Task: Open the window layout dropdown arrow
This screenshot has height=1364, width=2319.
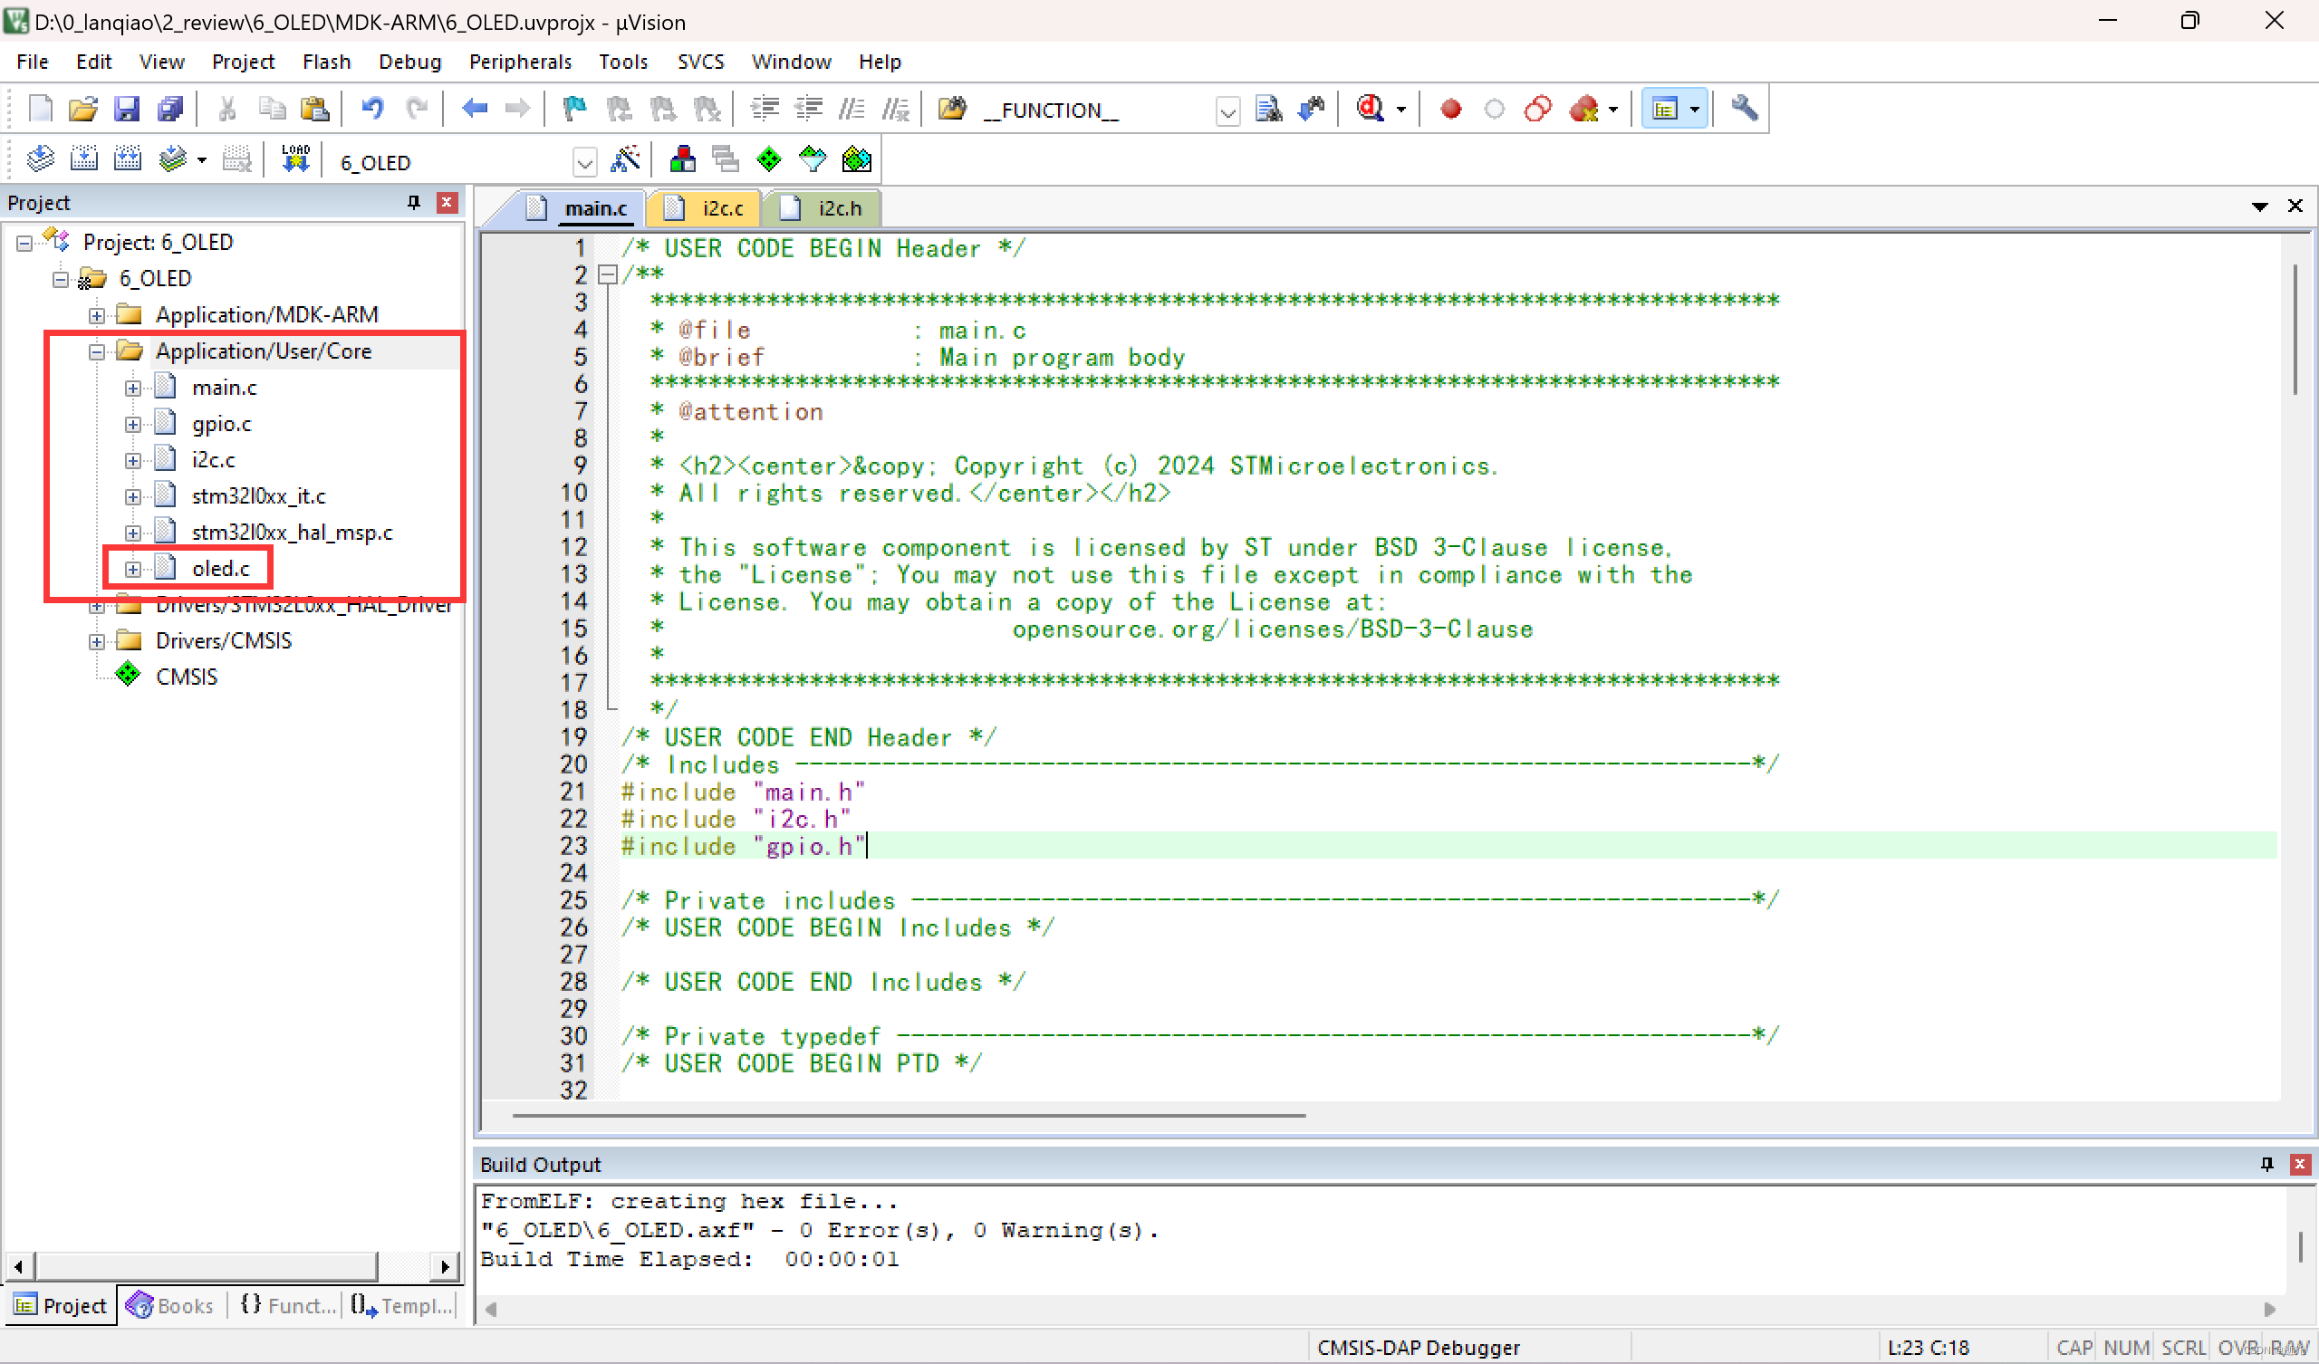Action: tap(1694, 110)
